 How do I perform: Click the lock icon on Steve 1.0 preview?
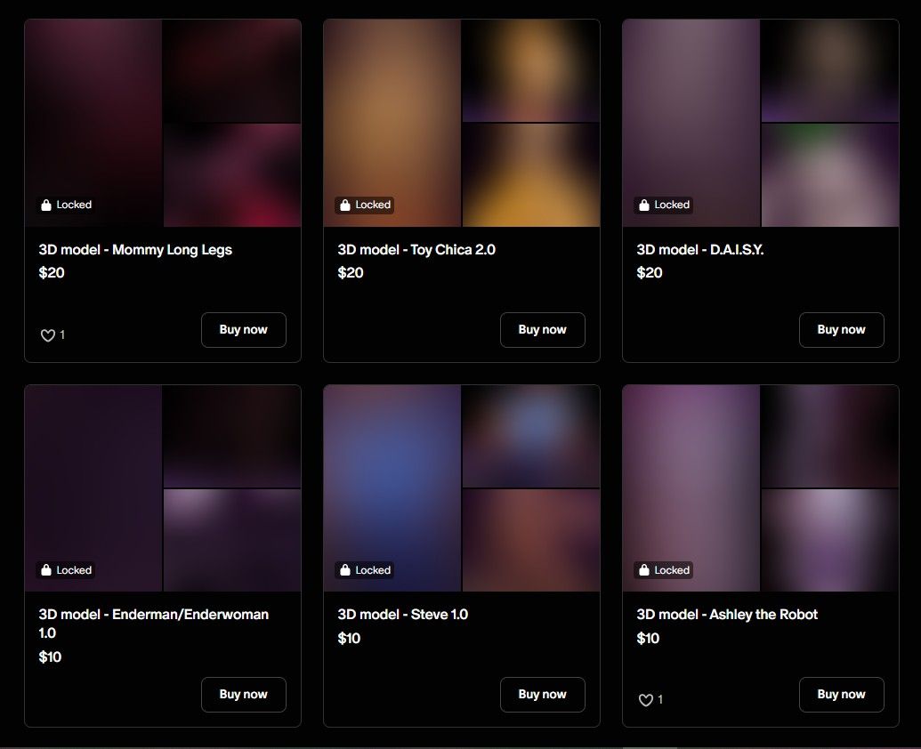pyautogui.click(x=344, y=570)
